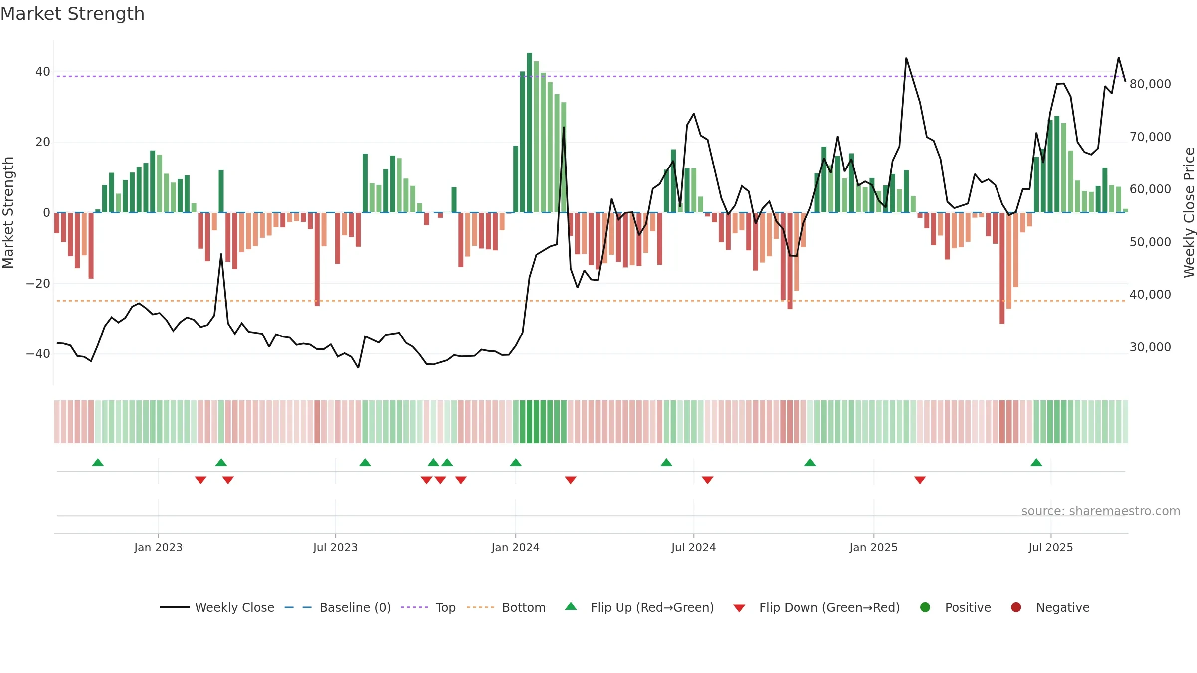Click the '−40' left axis tick label
The width and height of the screenshot is (1197, 673).
[x=38, y=353]
